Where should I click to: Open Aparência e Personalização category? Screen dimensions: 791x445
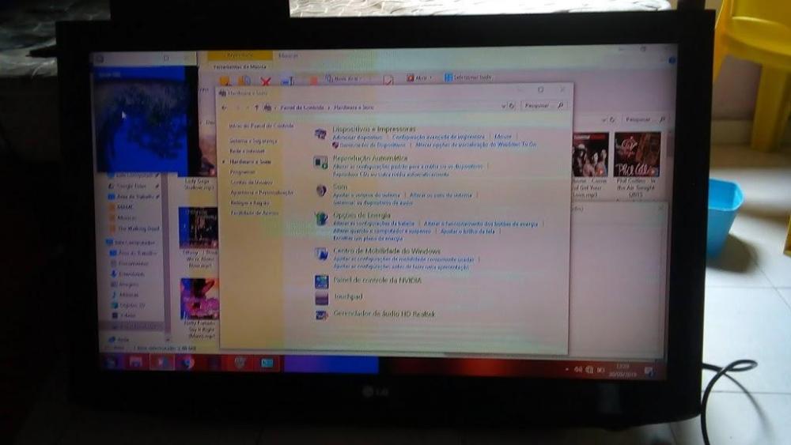coord(261,193)
